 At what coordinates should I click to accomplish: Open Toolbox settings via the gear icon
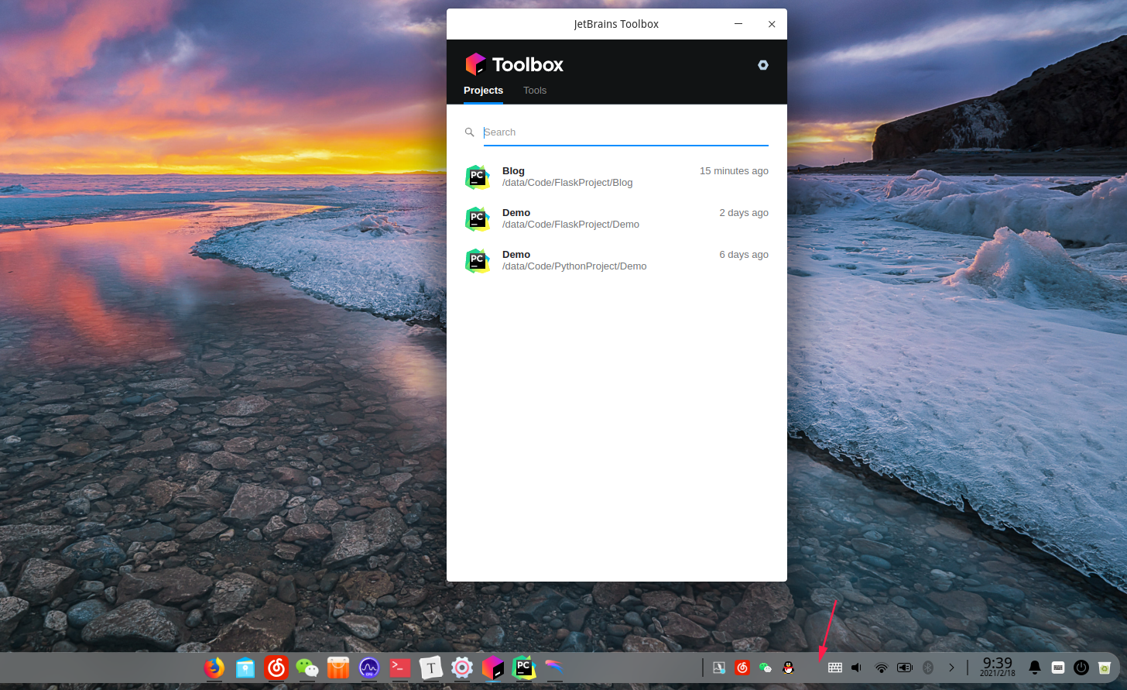pyautogui.click(x=762, y=65)
